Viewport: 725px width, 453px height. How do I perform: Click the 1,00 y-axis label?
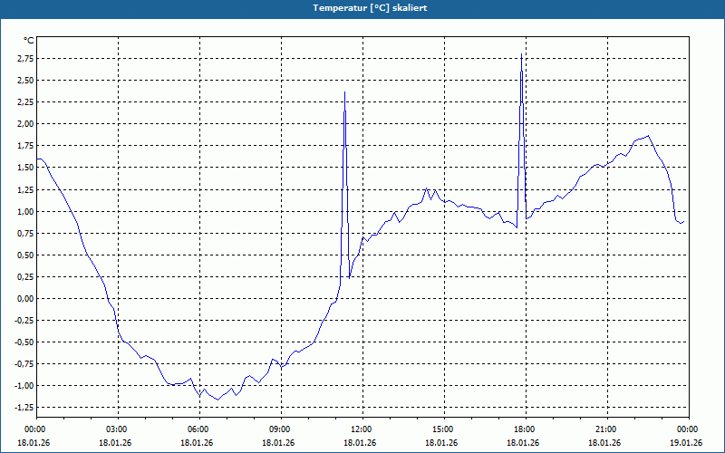pyautogui.click(x=26, y=211)
